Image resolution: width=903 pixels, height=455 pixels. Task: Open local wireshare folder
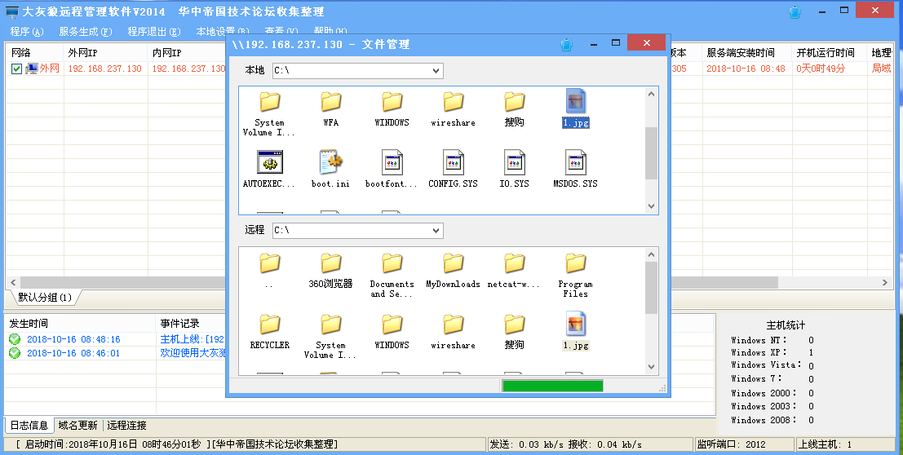[x=454, y=108]
